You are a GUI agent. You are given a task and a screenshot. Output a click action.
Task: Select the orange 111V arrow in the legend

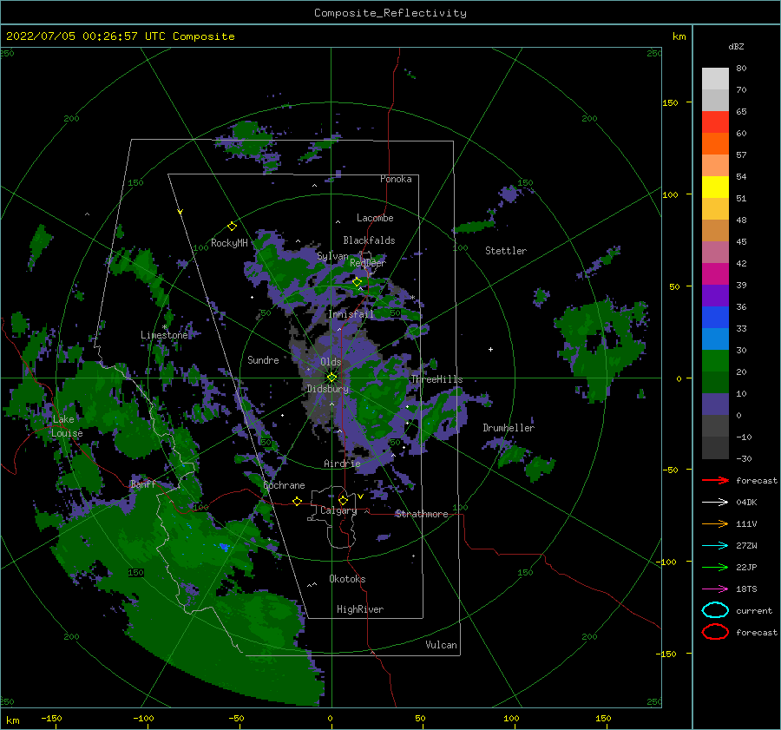click(x=715, y=523)
